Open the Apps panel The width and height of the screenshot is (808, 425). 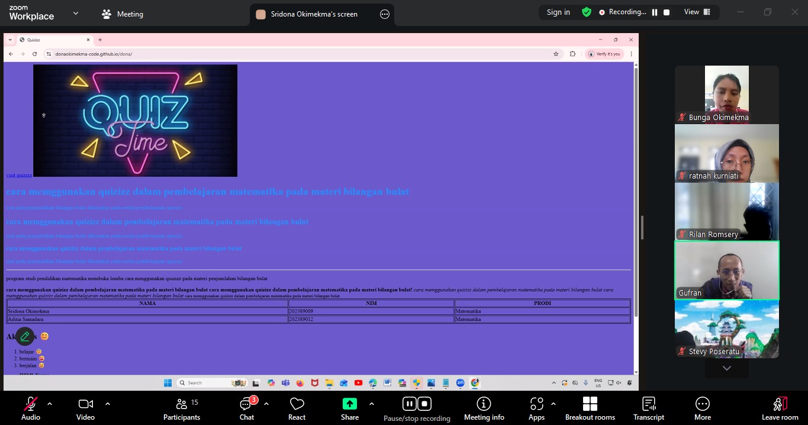click(x=536, y=408)
